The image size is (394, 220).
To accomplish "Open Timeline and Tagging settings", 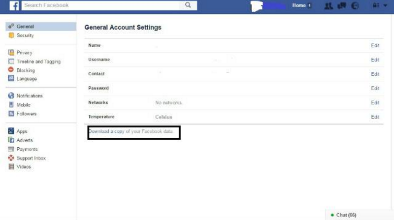I will pyautogui.click(x=39, y=62).
